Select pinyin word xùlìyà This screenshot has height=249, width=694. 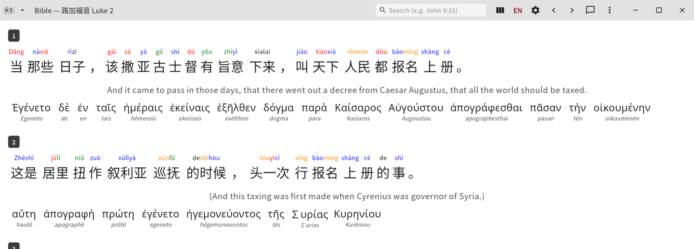pos(127,158)
